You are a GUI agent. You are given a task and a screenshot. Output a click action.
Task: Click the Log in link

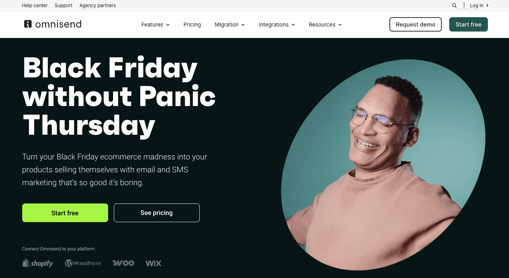[x=476, y=5]
